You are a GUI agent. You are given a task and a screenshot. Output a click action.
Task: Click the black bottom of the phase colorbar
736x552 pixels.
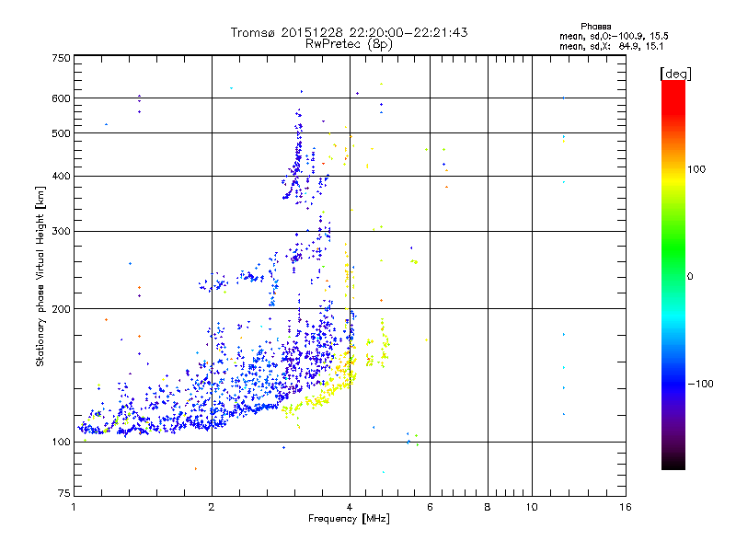[x=673, y=463]
